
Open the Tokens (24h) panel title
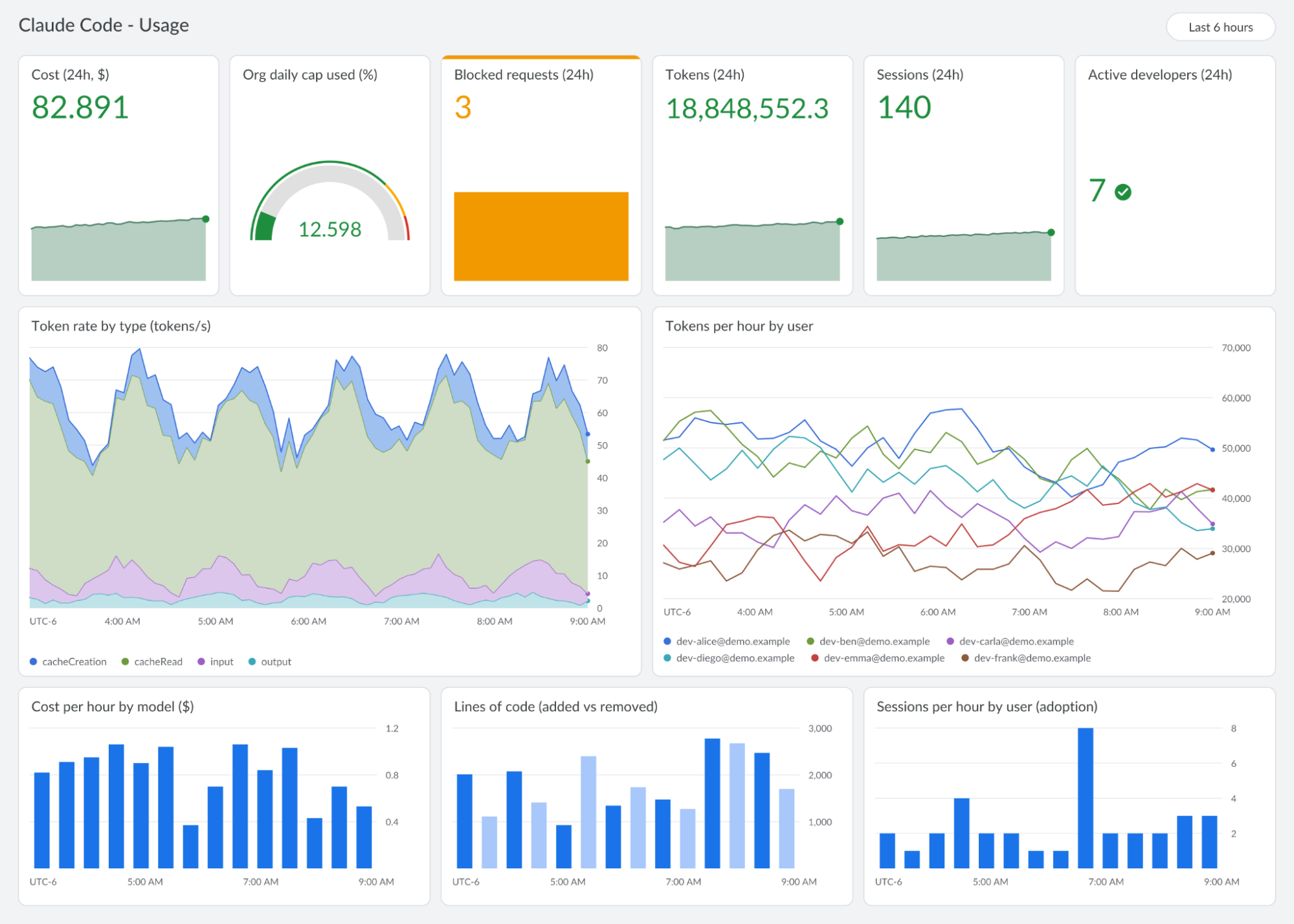(705, 74)
